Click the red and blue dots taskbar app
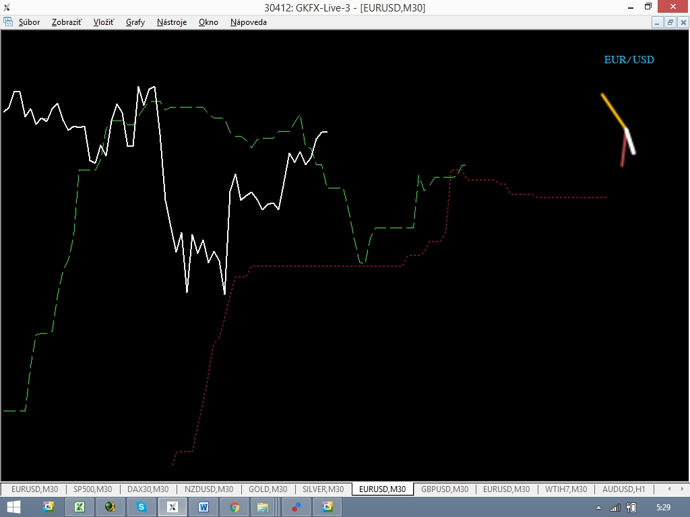Screen dimensions: 690x517 click(296, 507)
